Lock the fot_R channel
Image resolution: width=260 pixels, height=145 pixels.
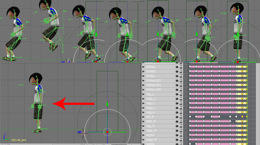181,117
